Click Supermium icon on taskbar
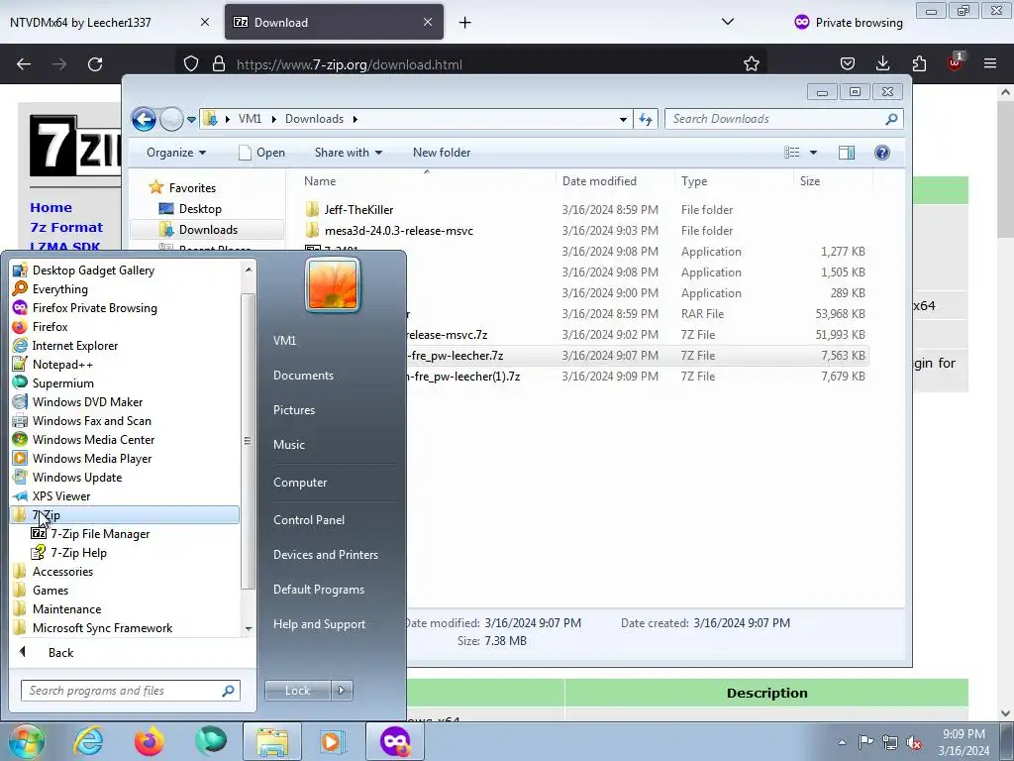1014x761 pixels. 210,741
